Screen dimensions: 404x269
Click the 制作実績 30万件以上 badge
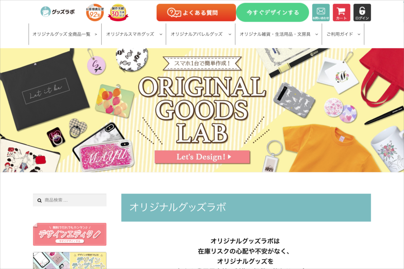118,12
